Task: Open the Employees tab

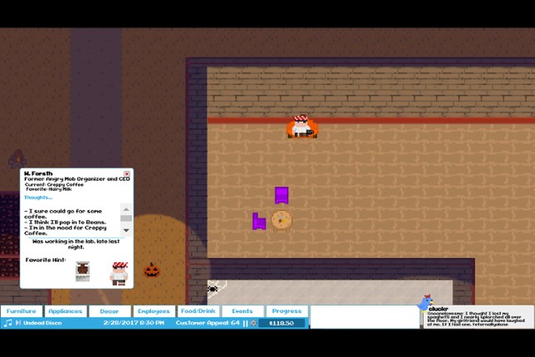Action: pos(153,311)
